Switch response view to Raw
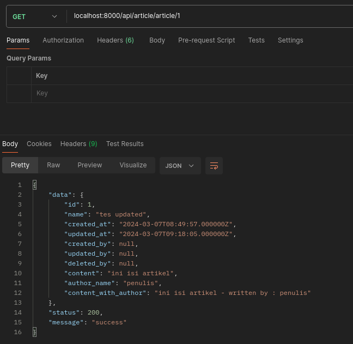The height and width of the screenshot is (344, 353). [53, 165]
